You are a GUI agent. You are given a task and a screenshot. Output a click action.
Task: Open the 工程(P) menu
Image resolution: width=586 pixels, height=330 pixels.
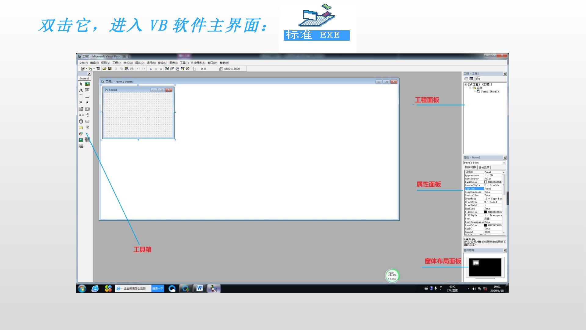point(117,63)
